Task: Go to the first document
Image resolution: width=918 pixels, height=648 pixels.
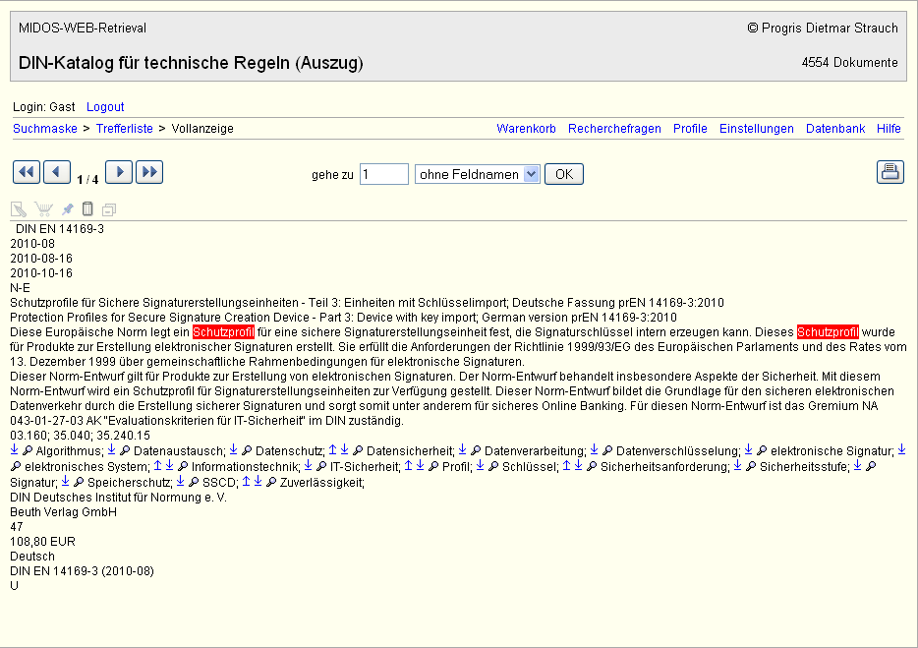Action: [x=27, y=173]
